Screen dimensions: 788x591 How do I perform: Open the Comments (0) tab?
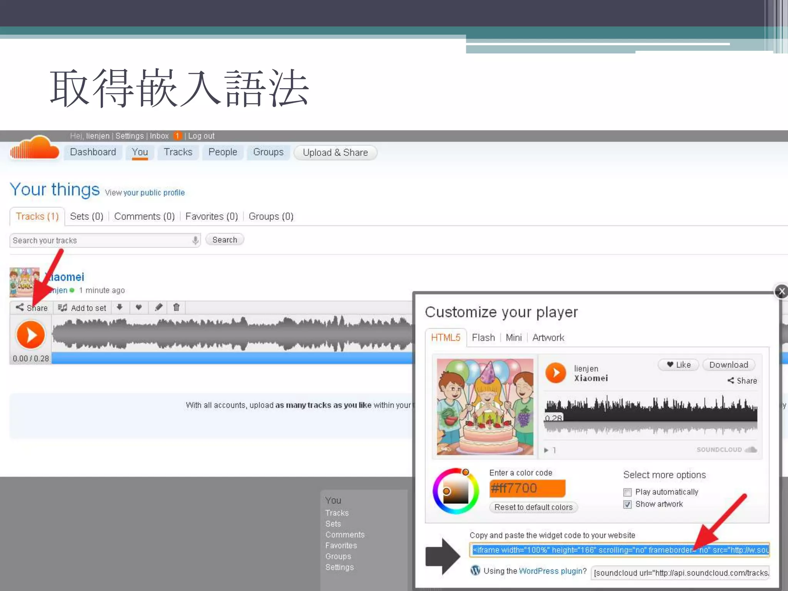[x=144, y=216]
